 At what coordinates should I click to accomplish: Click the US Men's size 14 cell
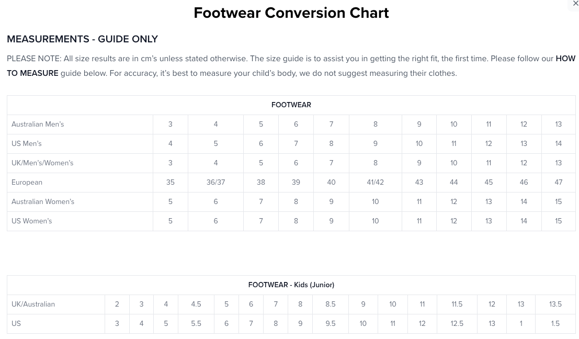(x=558, y=144)
